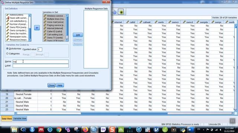Image resolution: width=238 pixels, height=133 pixels.
Task: Click the Close button in the dialog
Action: (x=51, y=85)
